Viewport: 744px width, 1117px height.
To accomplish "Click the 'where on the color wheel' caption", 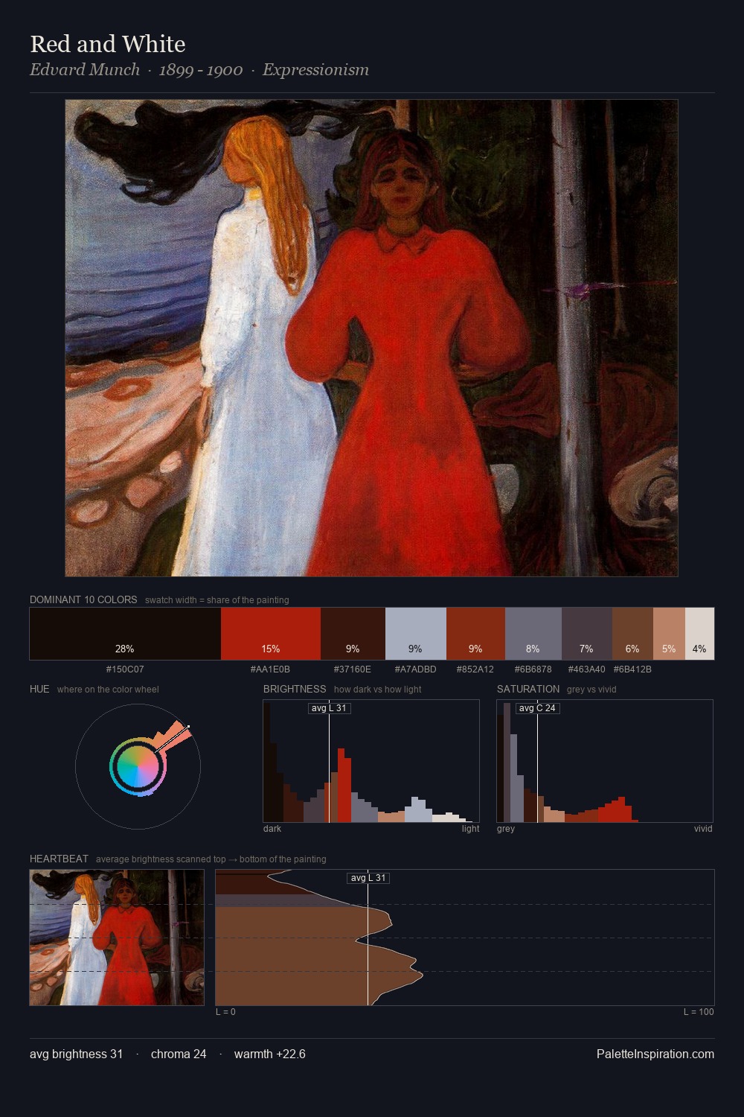I will [x=108, y=690].
